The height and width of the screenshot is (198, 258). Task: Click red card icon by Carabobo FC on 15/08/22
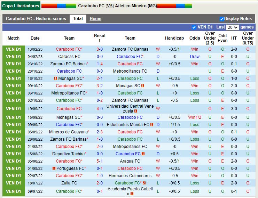(143, 154)
